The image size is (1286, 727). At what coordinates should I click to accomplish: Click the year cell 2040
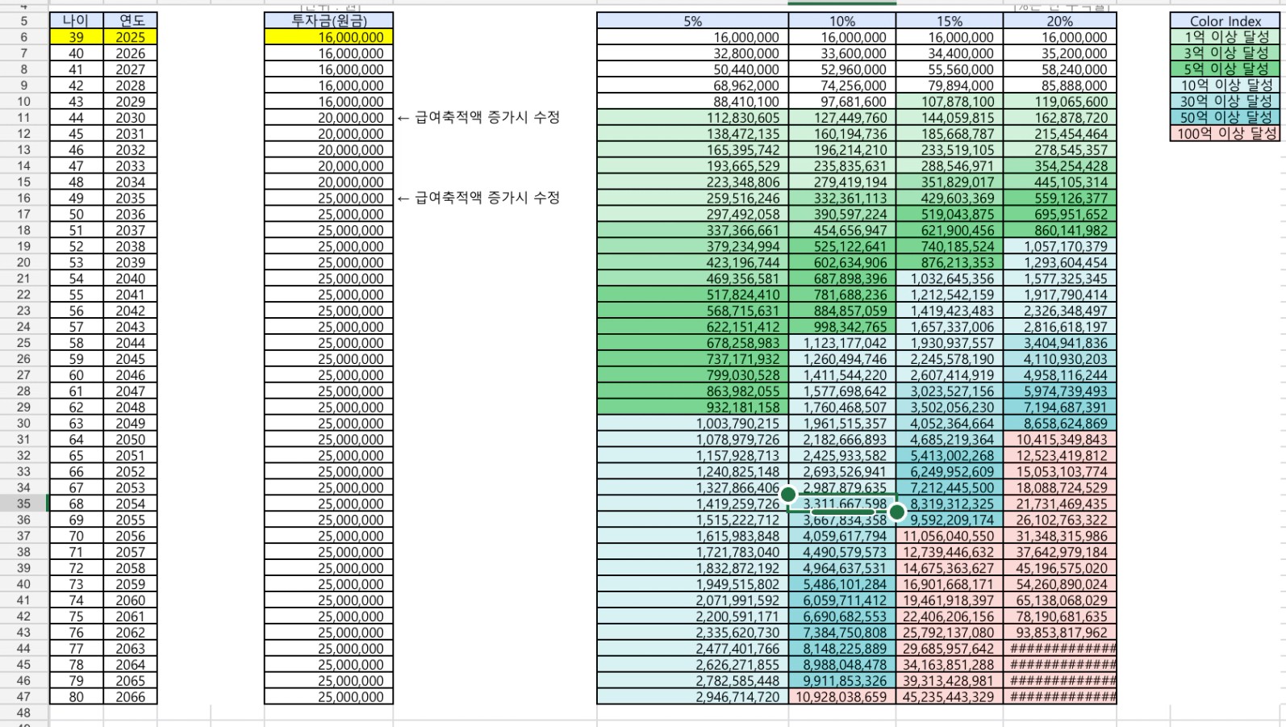click(x=130, y=278)
